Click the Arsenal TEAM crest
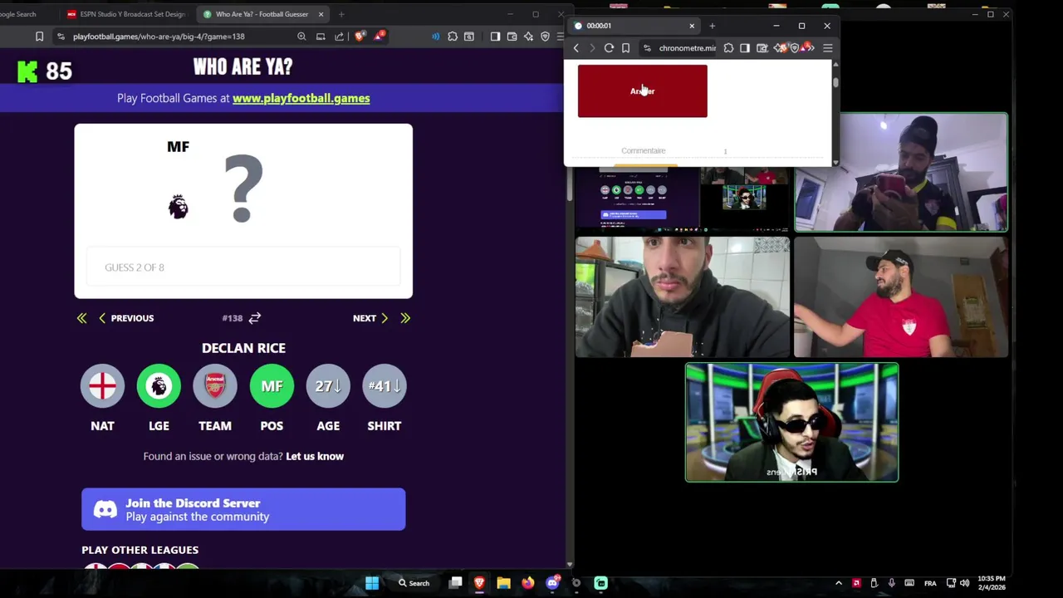1063x598 pixels. click(215, 386)
